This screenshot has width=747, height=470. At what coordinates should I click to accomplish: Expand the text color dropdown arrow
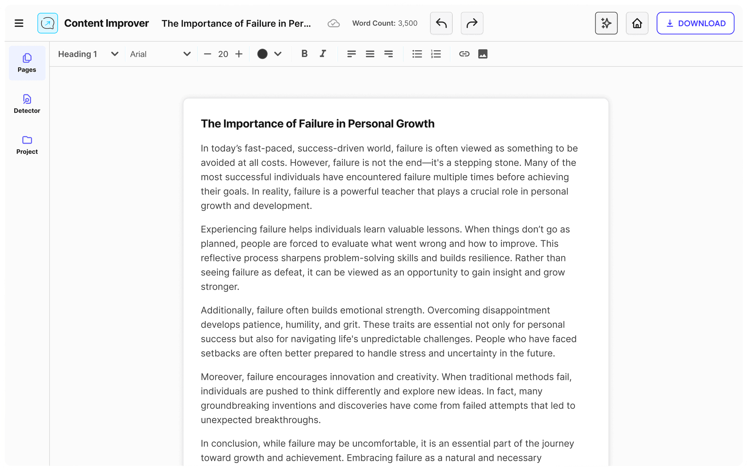pyautogui.click(x=278, y=54)
